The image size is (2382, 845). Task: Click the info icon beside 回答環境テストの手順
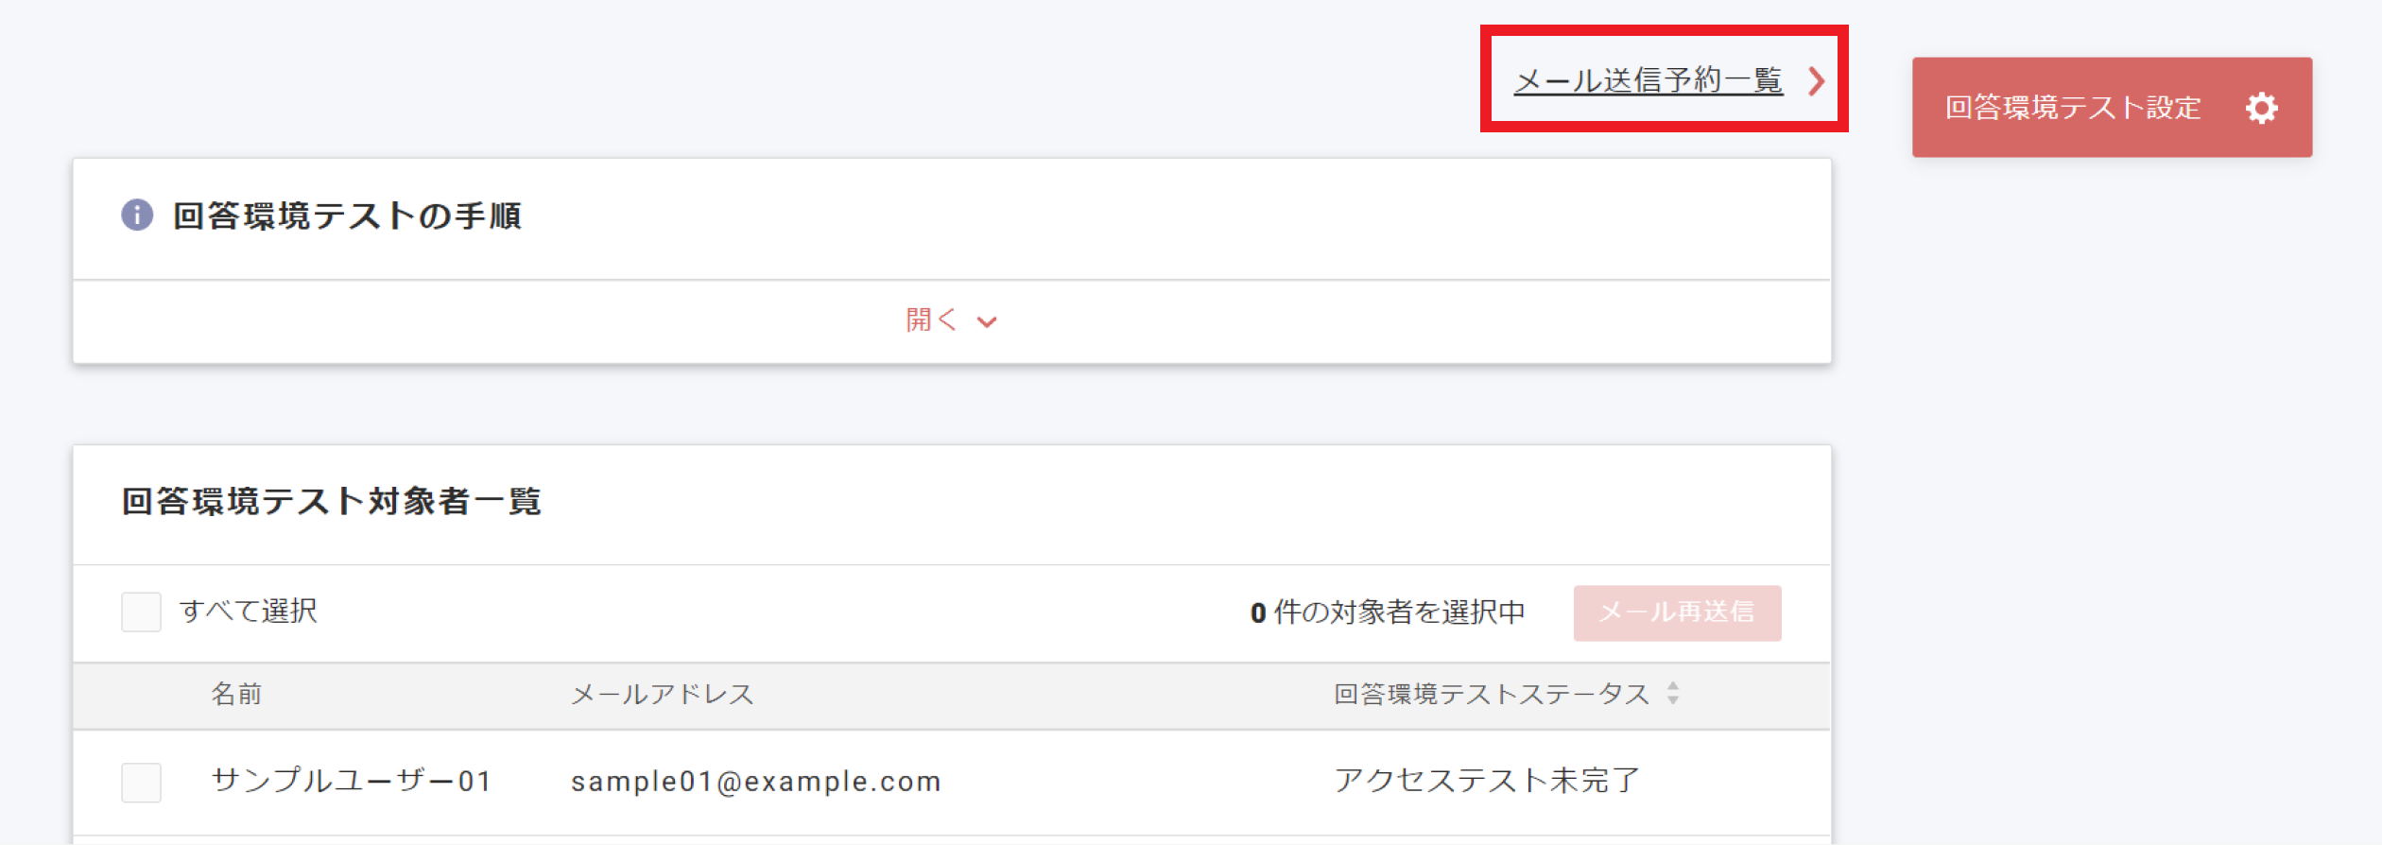coord(137,216)
